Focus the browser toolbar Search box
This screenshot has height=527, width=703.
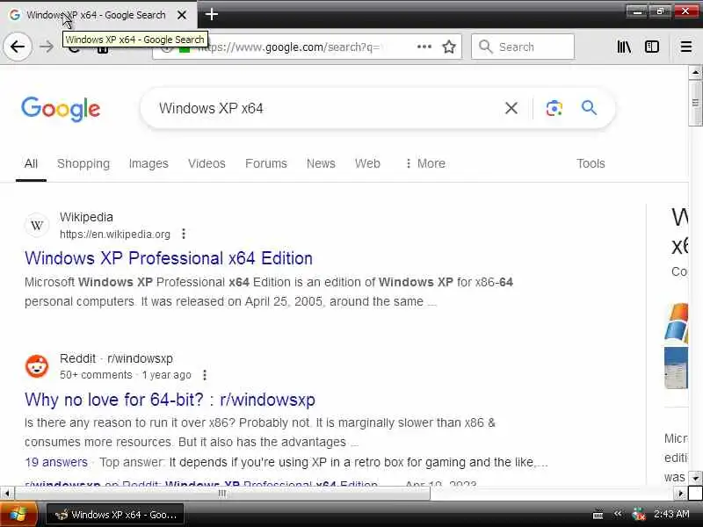tap(523, 47)
